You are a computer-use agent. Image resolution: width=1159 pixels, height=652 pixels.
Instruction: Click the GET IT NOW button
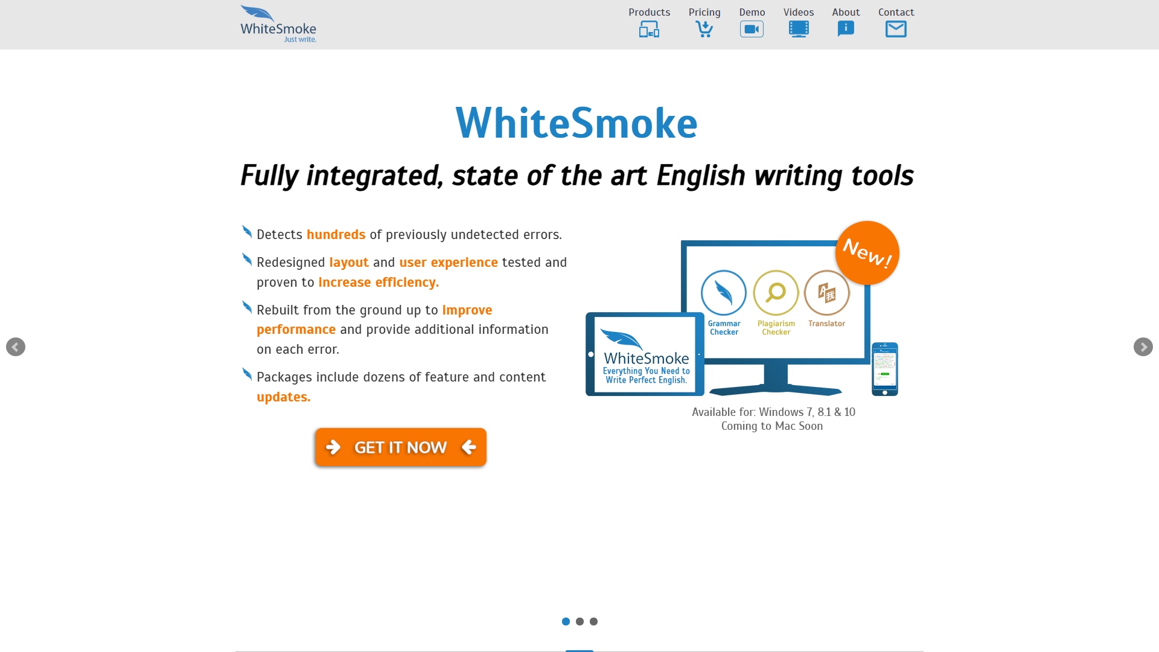[400, 447]
